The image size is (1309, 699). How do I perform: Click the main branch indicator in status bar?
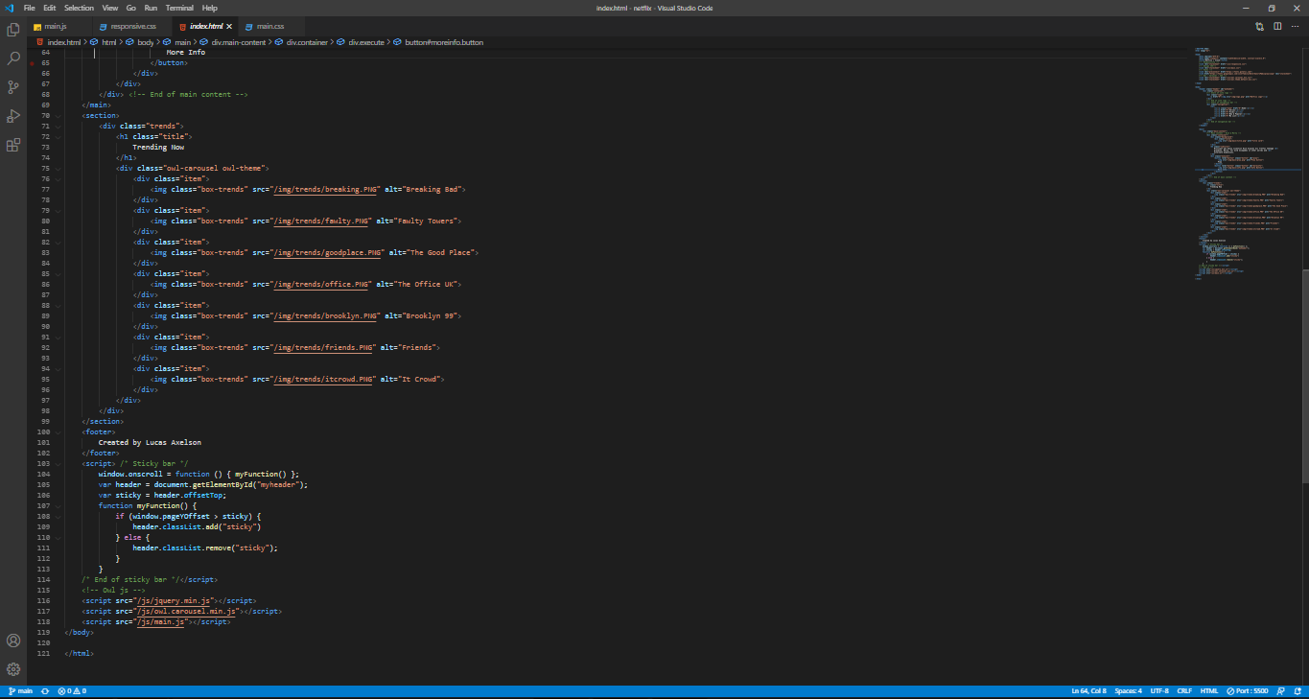(19, 690)
